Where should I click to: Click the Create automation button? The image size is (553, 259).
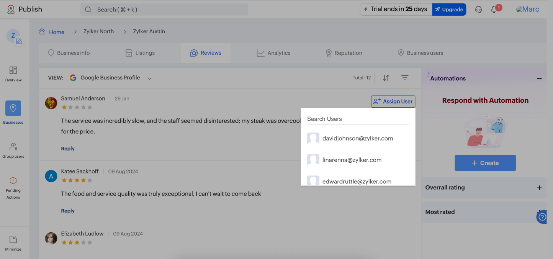(485, 163)
